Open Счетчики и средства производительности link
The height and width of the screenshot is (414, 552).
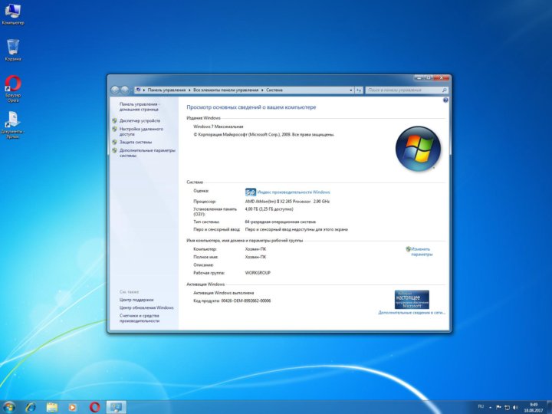point(140,318)
